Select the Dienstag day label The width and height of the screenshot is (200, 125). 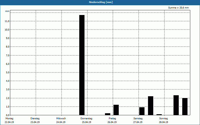pyautogui.click(x=35, y=118)
